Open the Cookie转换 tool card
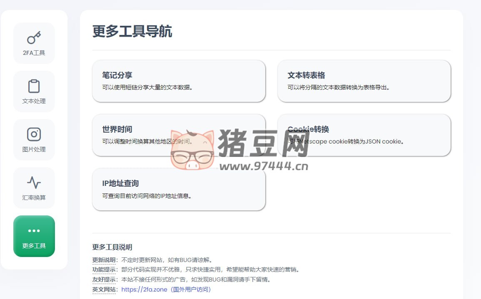Screen dimensions: 481x299 [x=364, y=135]
